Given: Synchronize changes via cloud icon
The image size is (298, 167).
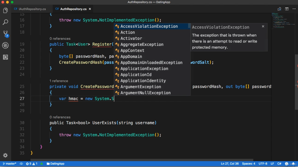Looking at the screenshot, I should [21, 164].
